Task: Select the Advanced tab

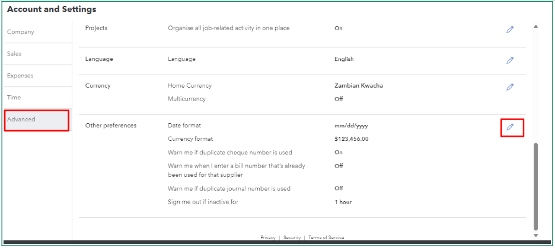Action: click(21, 120)
